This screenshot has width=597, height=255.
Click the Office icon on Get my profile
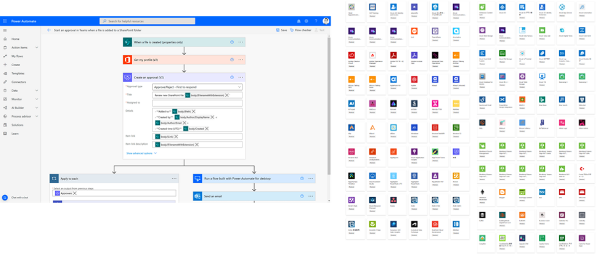click(x=127, y=60)
